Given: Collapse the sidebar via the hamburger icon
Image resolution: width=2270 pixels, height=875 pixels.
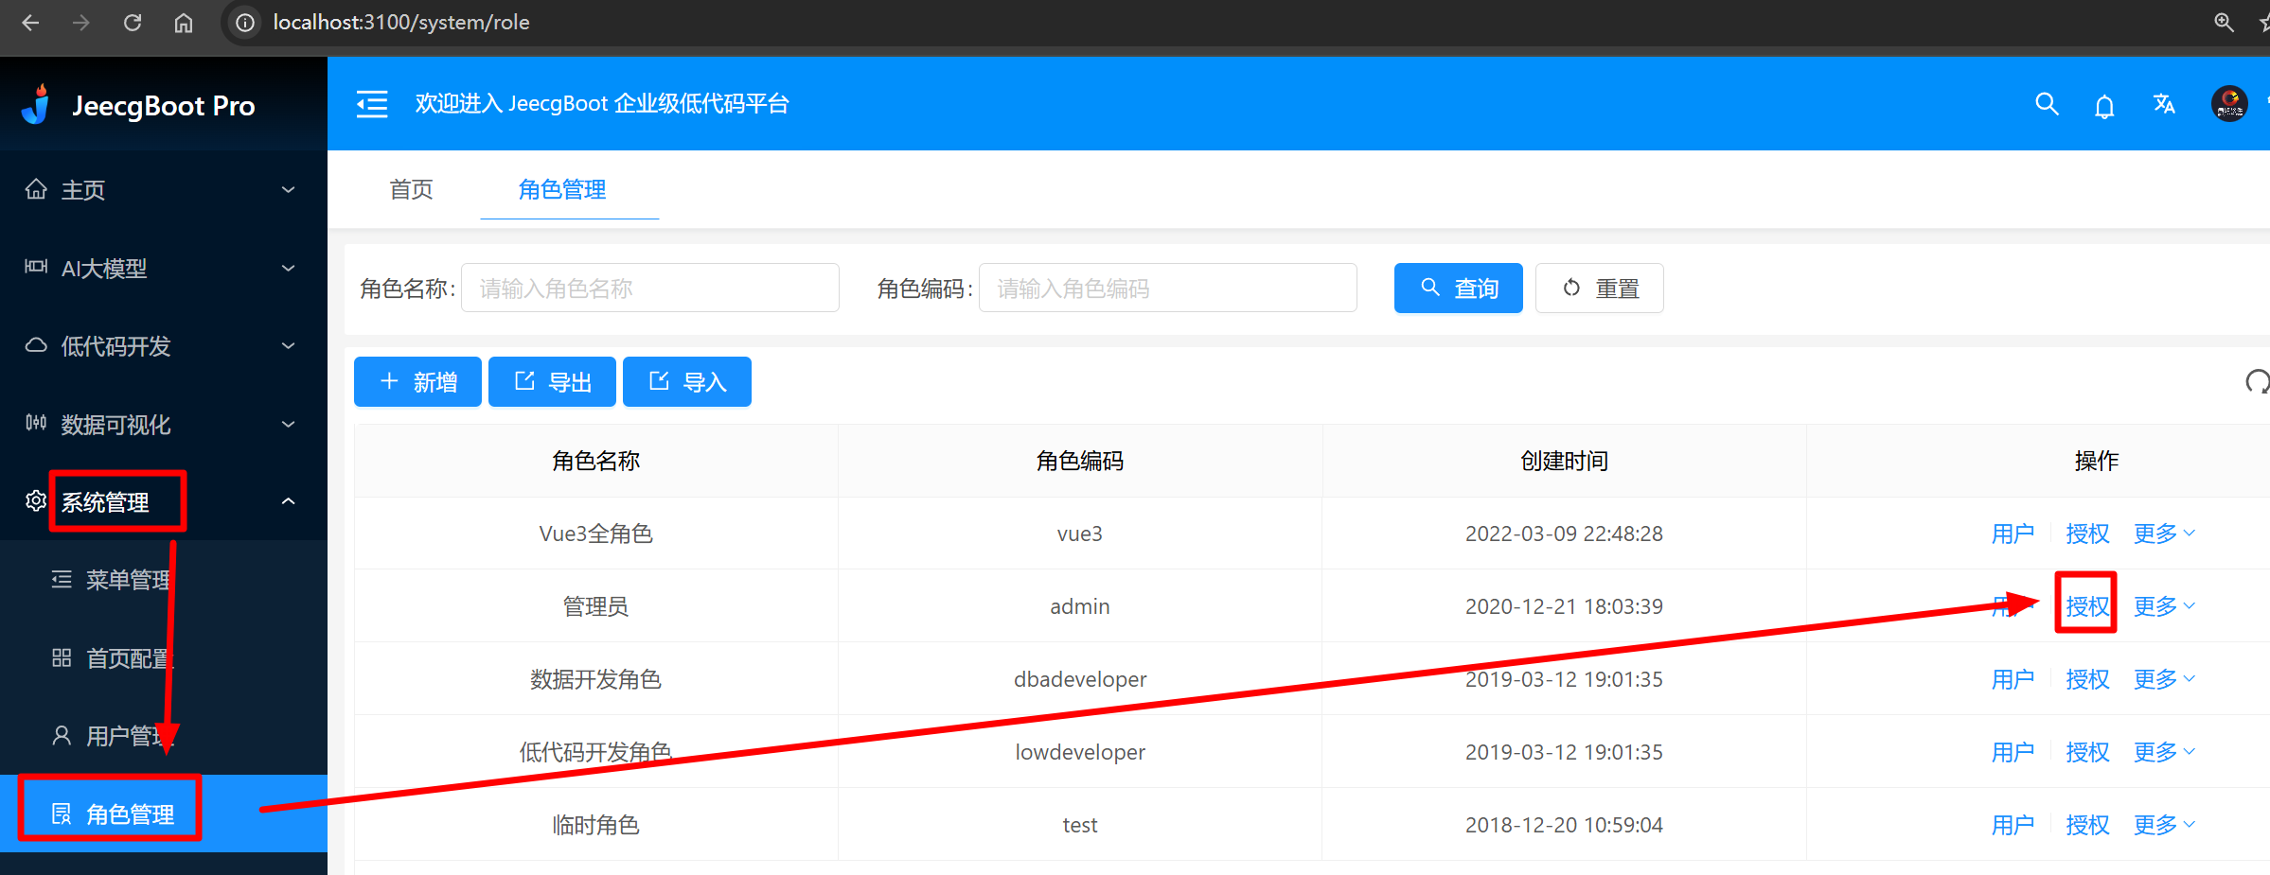Looking at the screenshot, I should [x=371, y=104].
